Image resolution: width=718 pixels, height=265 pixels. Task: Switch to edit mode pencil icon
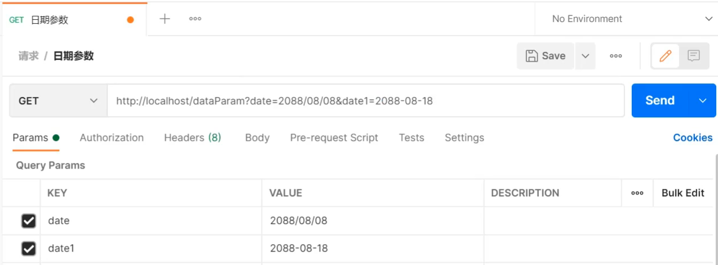tap(666, 56)
